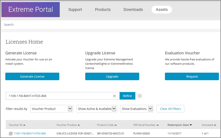Screen dimensions: 221x138
Task: Switch to the Assets tab
Action: [162, 10]
